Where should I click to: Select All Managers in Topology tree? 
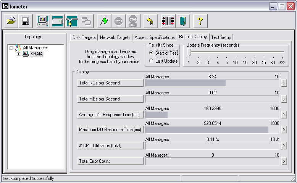click(35, 48)
